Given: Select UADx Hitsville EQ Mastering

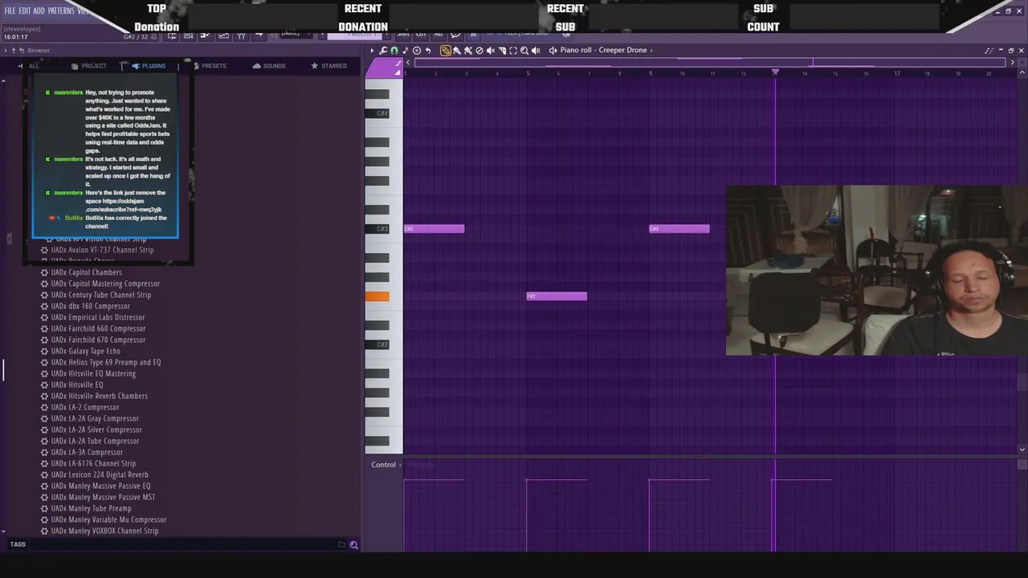Looking at the screenshot, I should (93, 373).
